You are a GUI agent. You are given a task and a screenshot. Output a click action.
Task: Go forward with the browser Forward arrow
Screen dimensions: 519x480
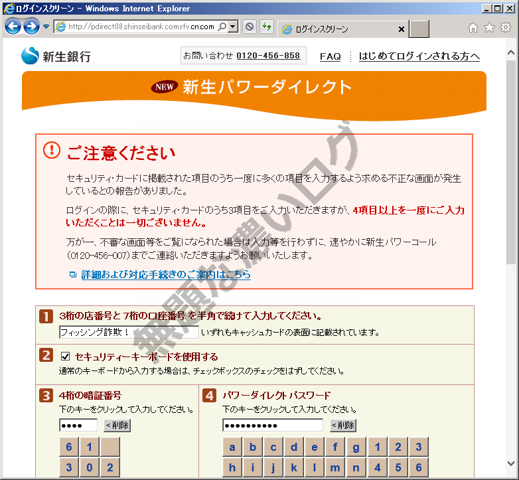(32, 27)
